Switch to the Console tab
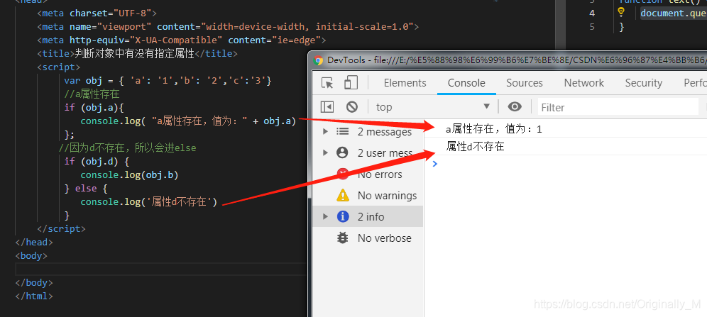707x317 pixels. click(x=466, y=83)
